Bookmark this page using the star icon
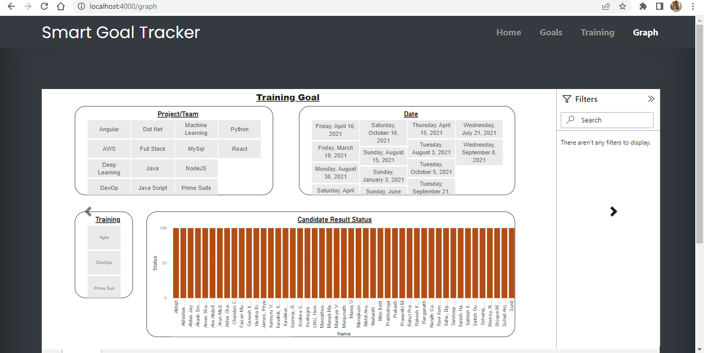Viewport: 704px width, 353px height. (623, 7)
